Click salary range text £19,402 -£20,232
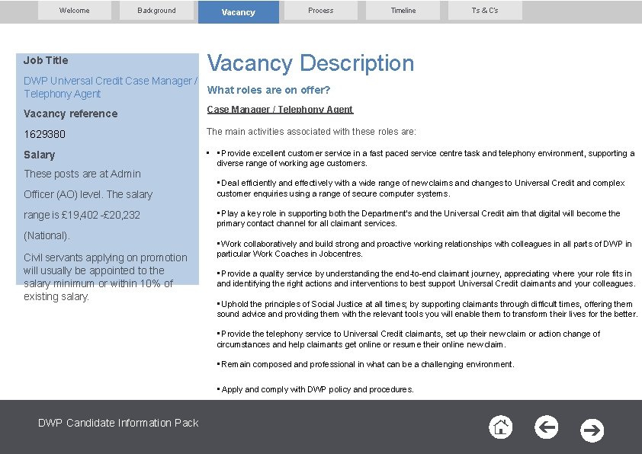642x454 pixels. [101, 215]
